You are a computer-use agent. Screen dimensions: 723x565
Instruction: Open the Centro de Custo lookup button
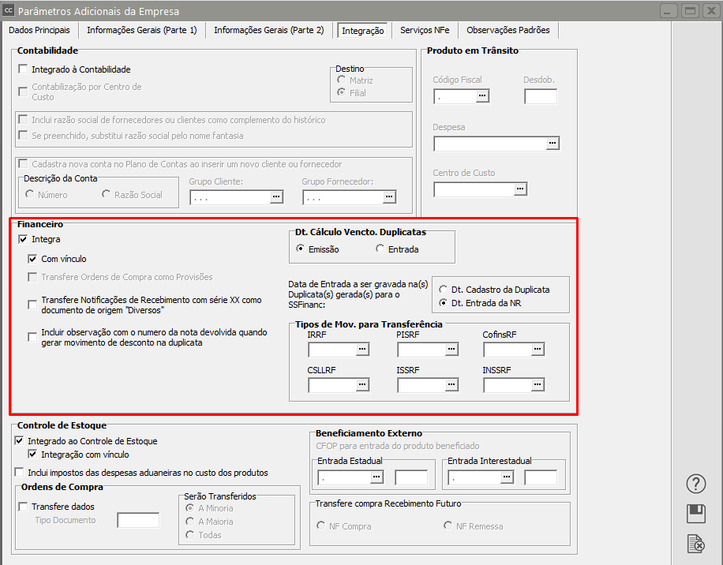click(519, 189)
